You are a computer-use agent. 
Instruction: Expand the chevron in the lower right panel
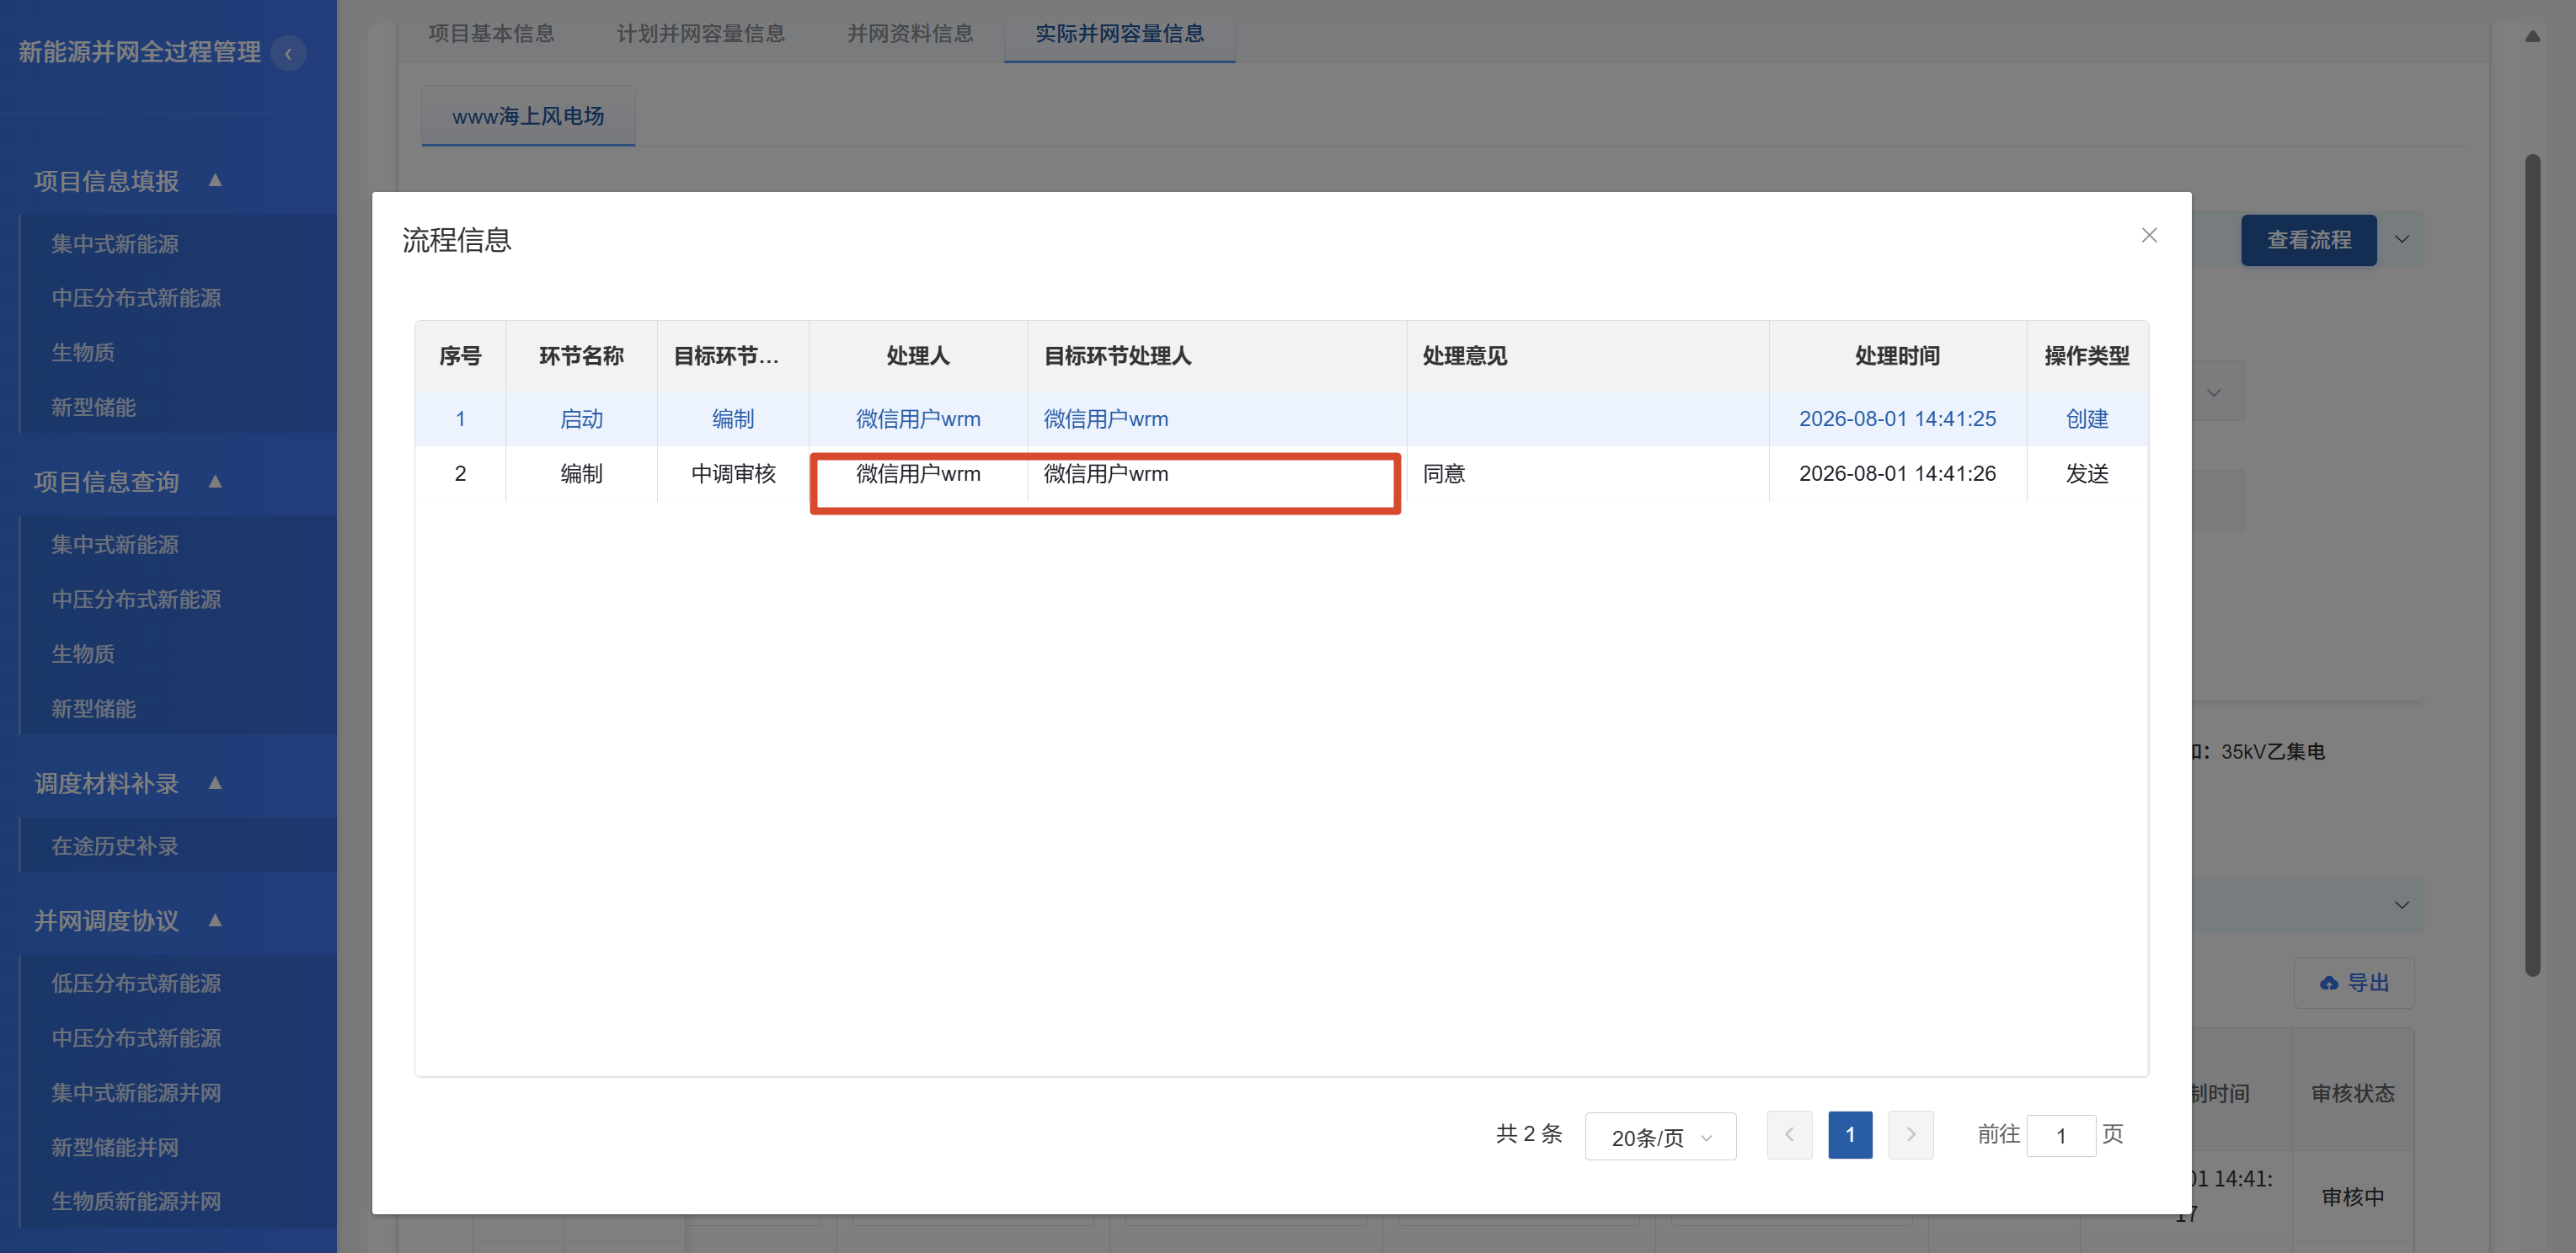click(2401, 905)
